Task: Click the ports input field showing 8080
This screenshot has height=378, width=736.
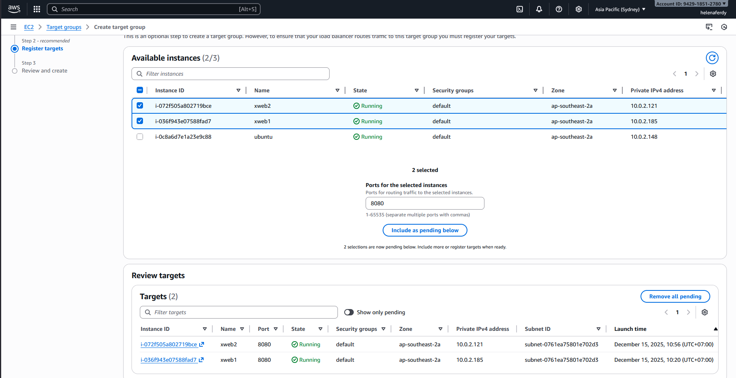Action: click(425, 203)
